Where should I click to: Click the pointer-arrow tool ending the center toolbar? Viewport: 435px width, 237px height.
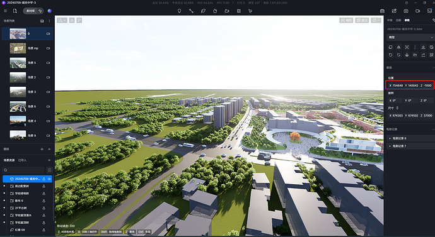250,11
